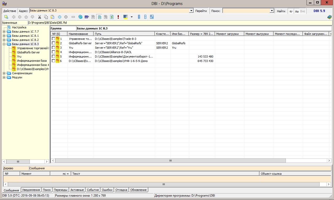Click the forward arrow in the toolbar
The image size is (334, 200).
(x=20, y=17)
